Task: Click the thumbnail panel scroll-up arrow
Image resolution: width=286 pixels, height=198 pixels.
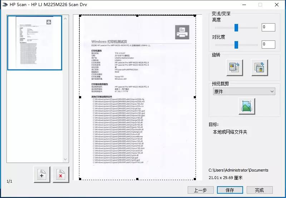Action: point(66,19)
